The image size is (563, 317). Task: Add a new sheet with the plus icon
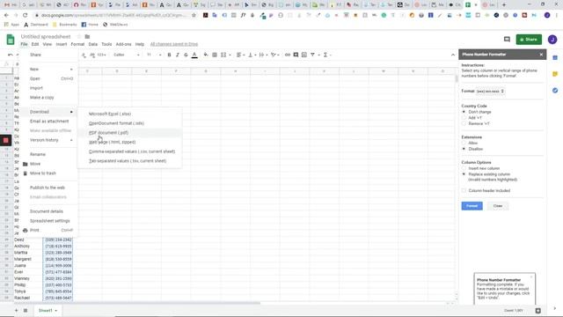16,310
